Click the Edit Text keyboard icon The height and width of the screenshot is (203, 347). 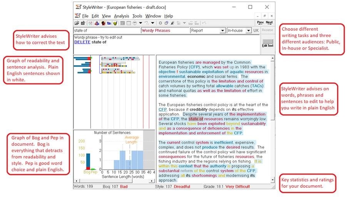(268, 43)
